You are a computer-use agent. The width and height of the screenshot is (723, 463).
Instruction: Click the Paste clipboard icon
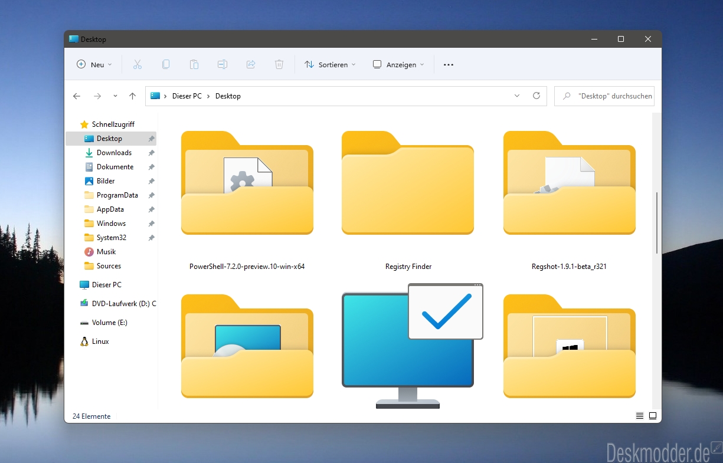(194, 64)
